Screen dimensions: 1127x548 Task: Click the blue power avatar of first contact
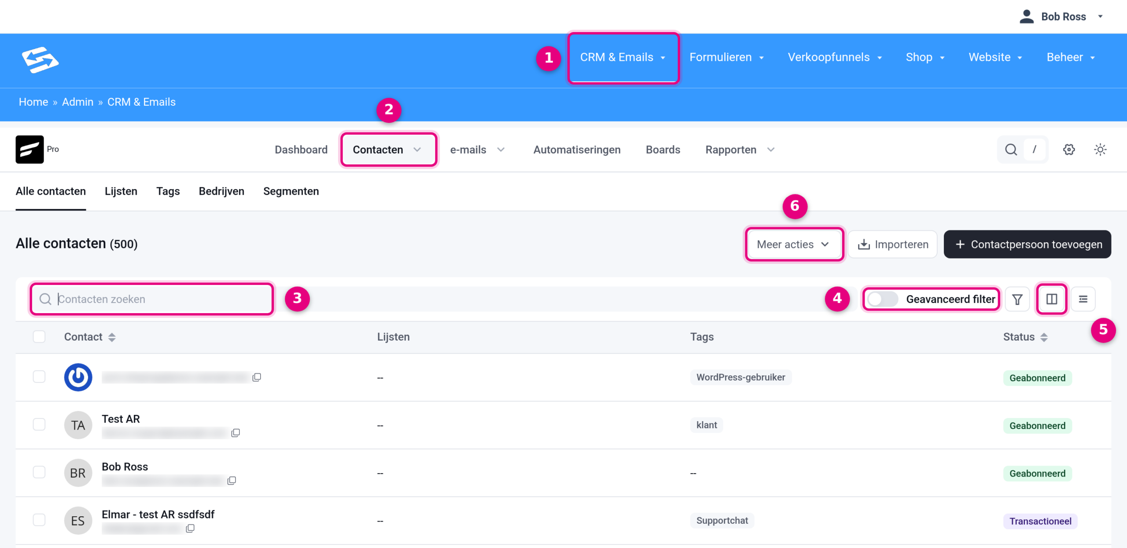coord(78,377)
